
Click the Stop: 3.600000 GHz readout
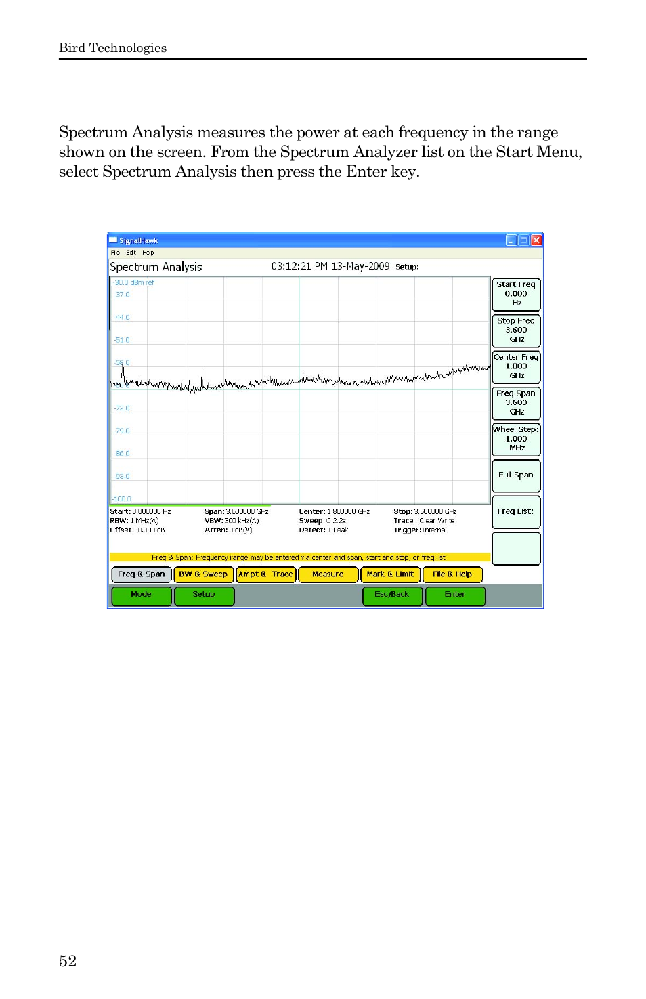click(x=425, y=512)
